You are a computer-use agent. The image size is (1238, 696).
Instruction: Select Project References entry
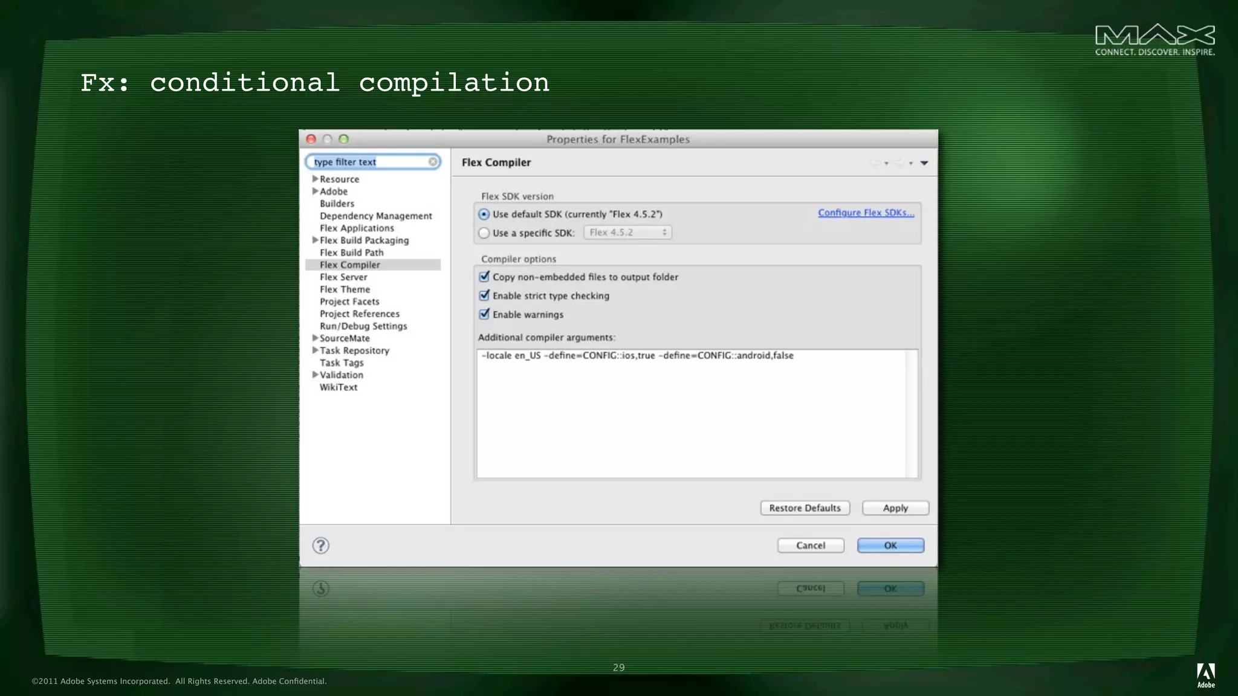pos(360,314)
